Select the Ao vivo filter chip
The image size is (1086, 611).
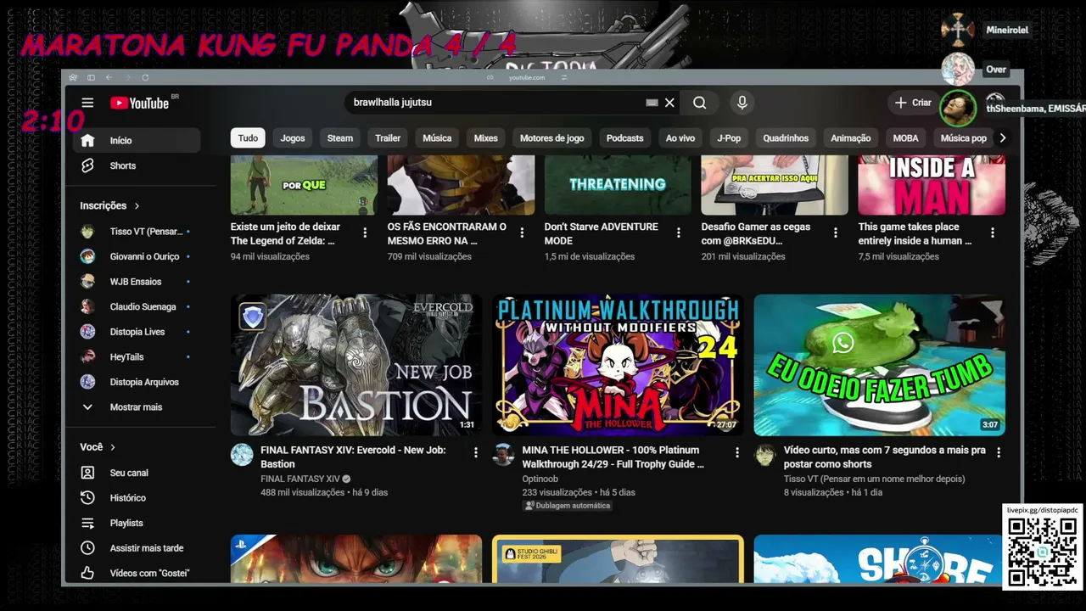[x=680, y=137]
